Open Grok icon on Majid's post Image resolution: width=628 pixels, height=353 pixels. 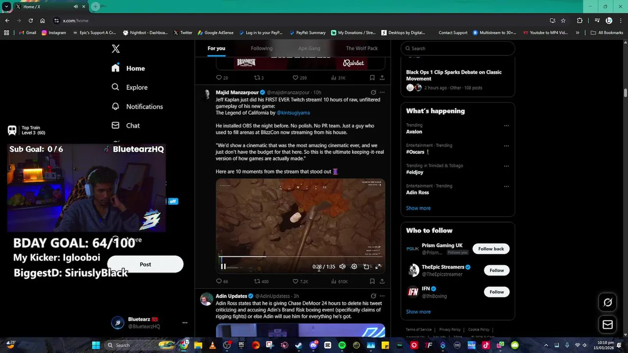(x=373, y=92)
